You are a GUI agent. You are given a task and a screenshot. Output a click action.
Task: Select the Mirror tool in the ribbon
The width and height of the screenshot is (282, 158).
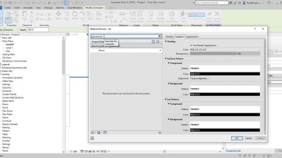click(99, 15)
